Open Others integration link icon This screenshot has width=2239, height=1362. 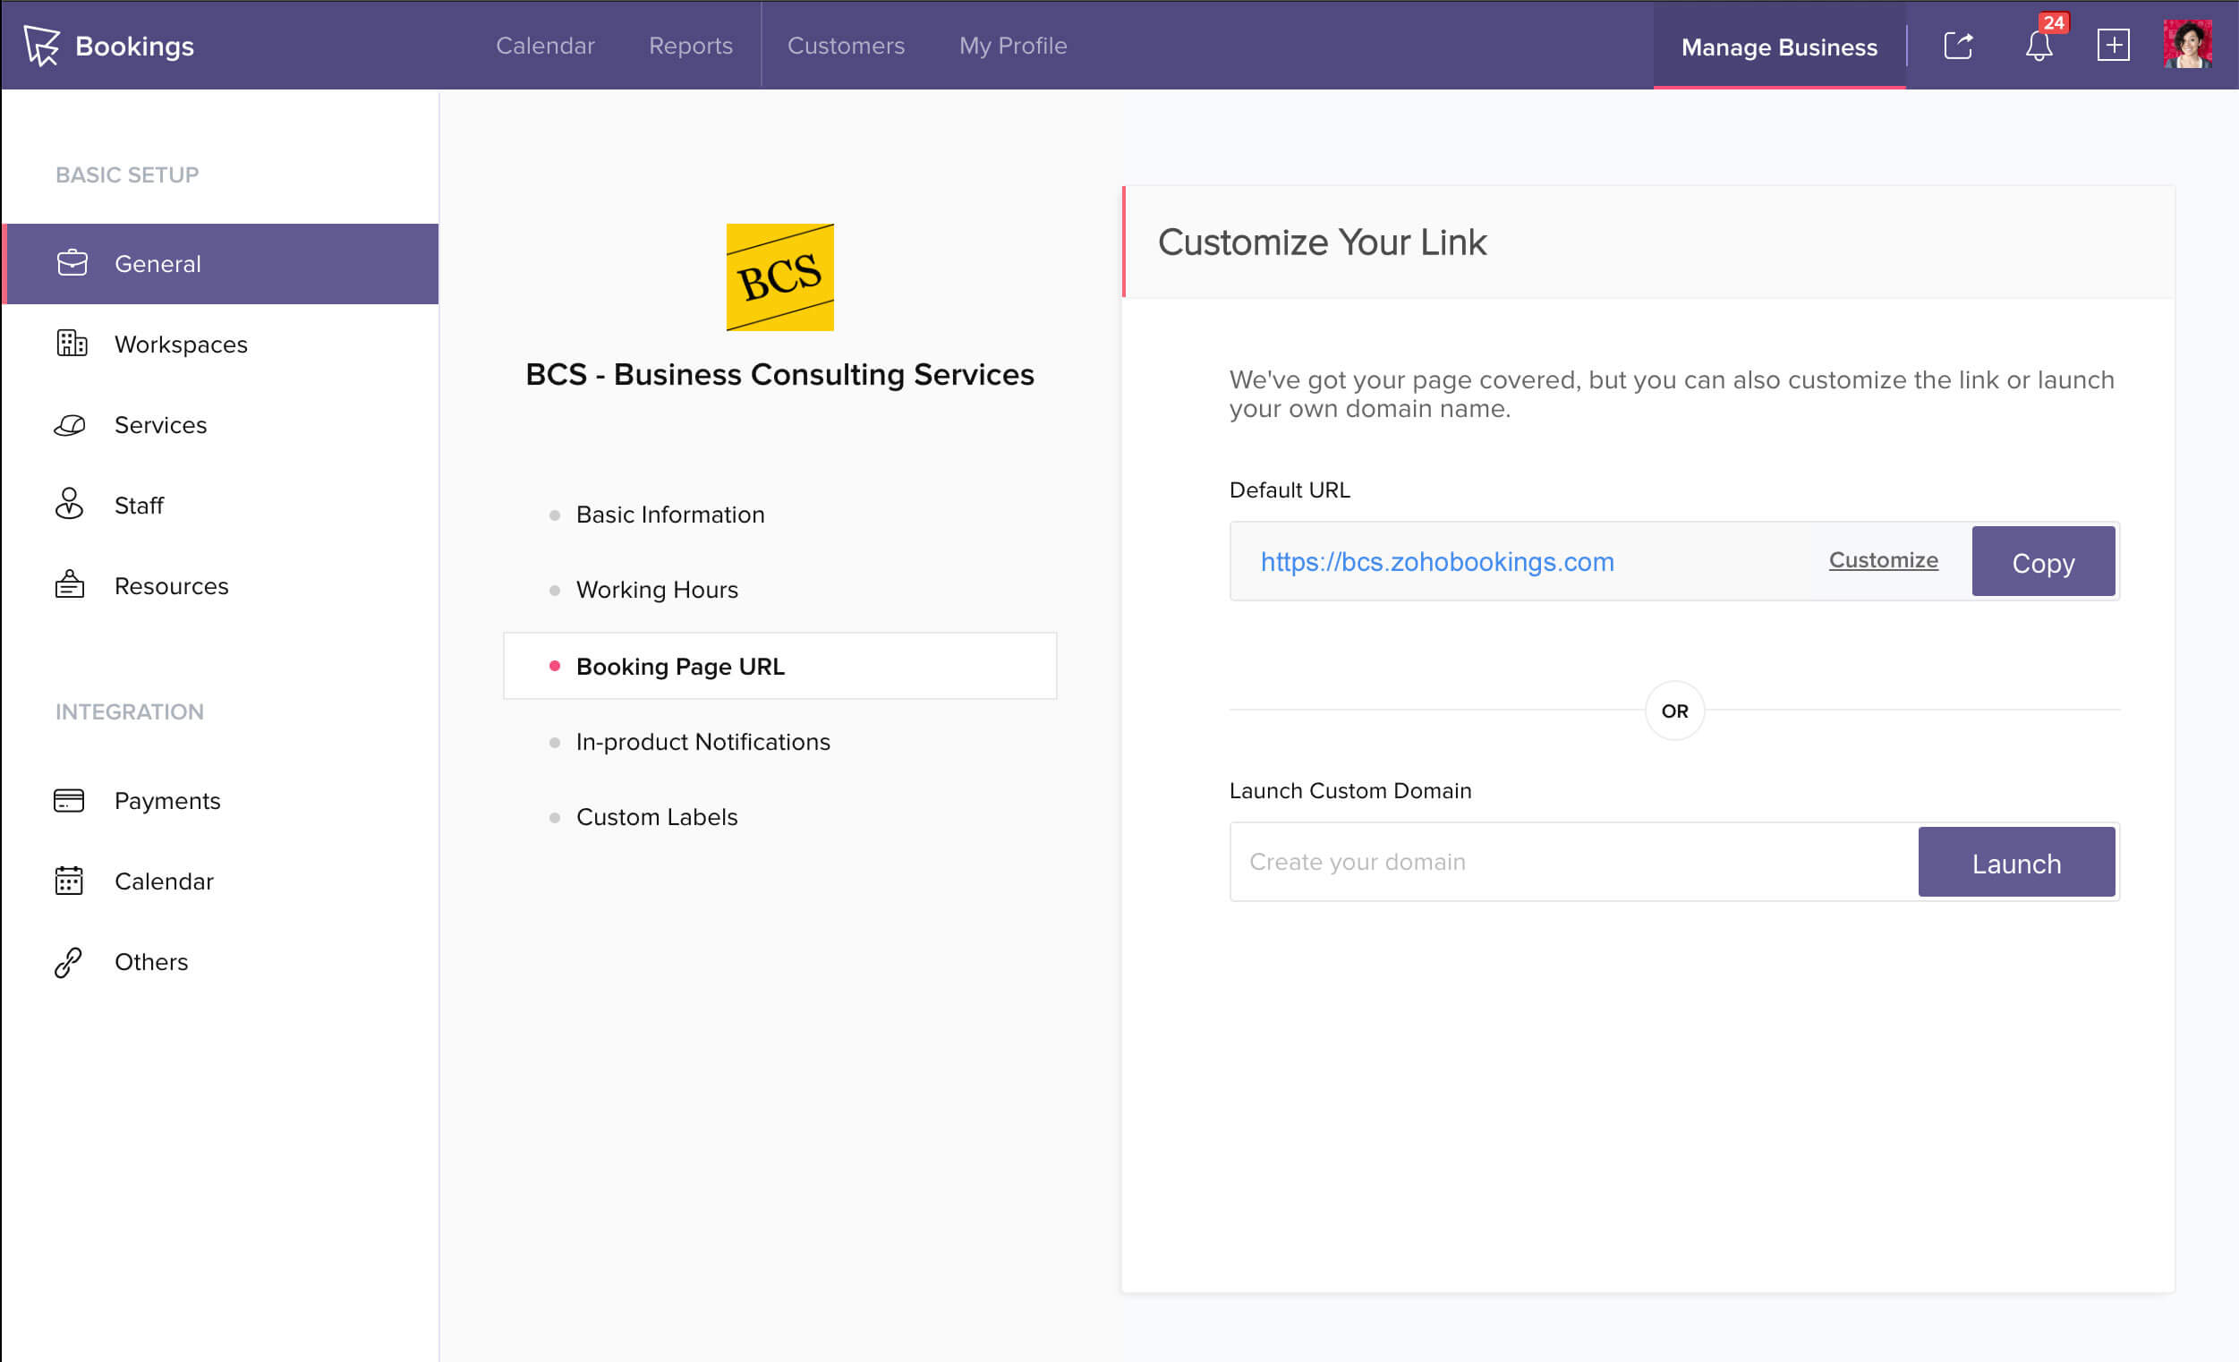[69, 961]
